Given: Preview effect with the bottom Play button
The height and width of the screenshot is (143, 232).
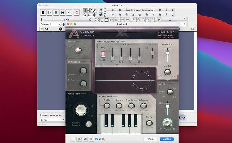Looking at the screenshot, I should 79,139.
